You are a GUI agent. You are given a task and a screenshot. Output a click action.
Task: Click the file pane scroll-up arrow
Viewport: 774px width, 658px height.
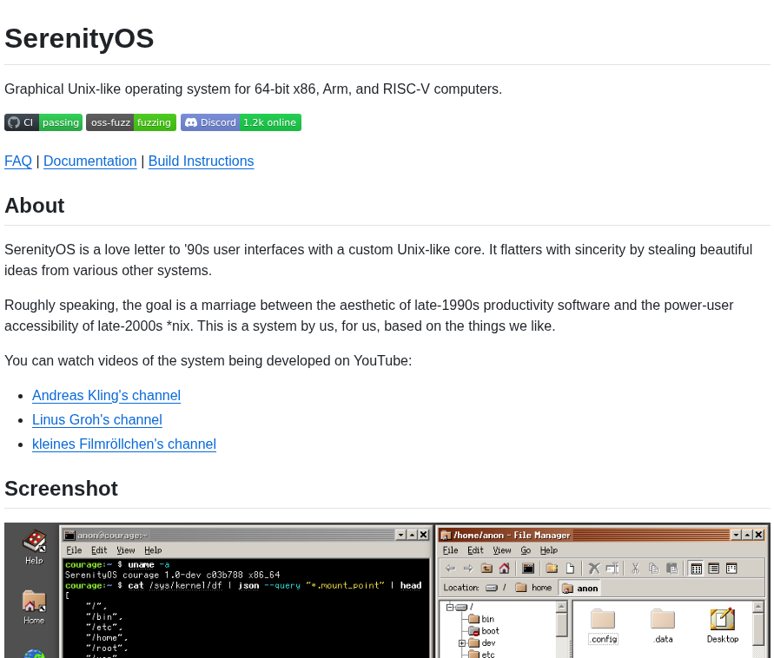(x=758, y=607)
